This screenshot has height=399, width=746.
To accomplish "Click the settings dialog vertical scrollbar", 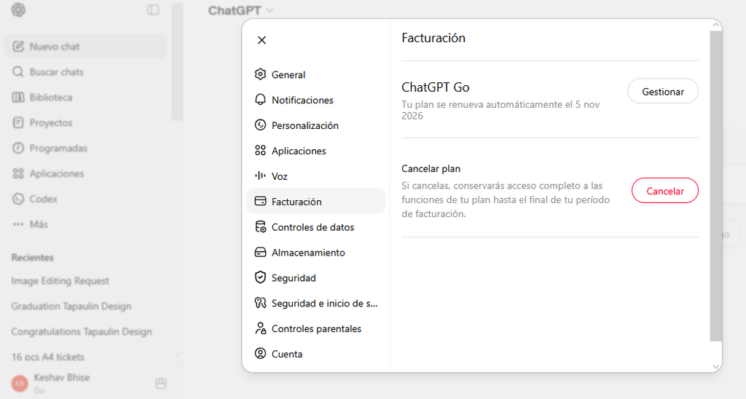I will (715, 186).
